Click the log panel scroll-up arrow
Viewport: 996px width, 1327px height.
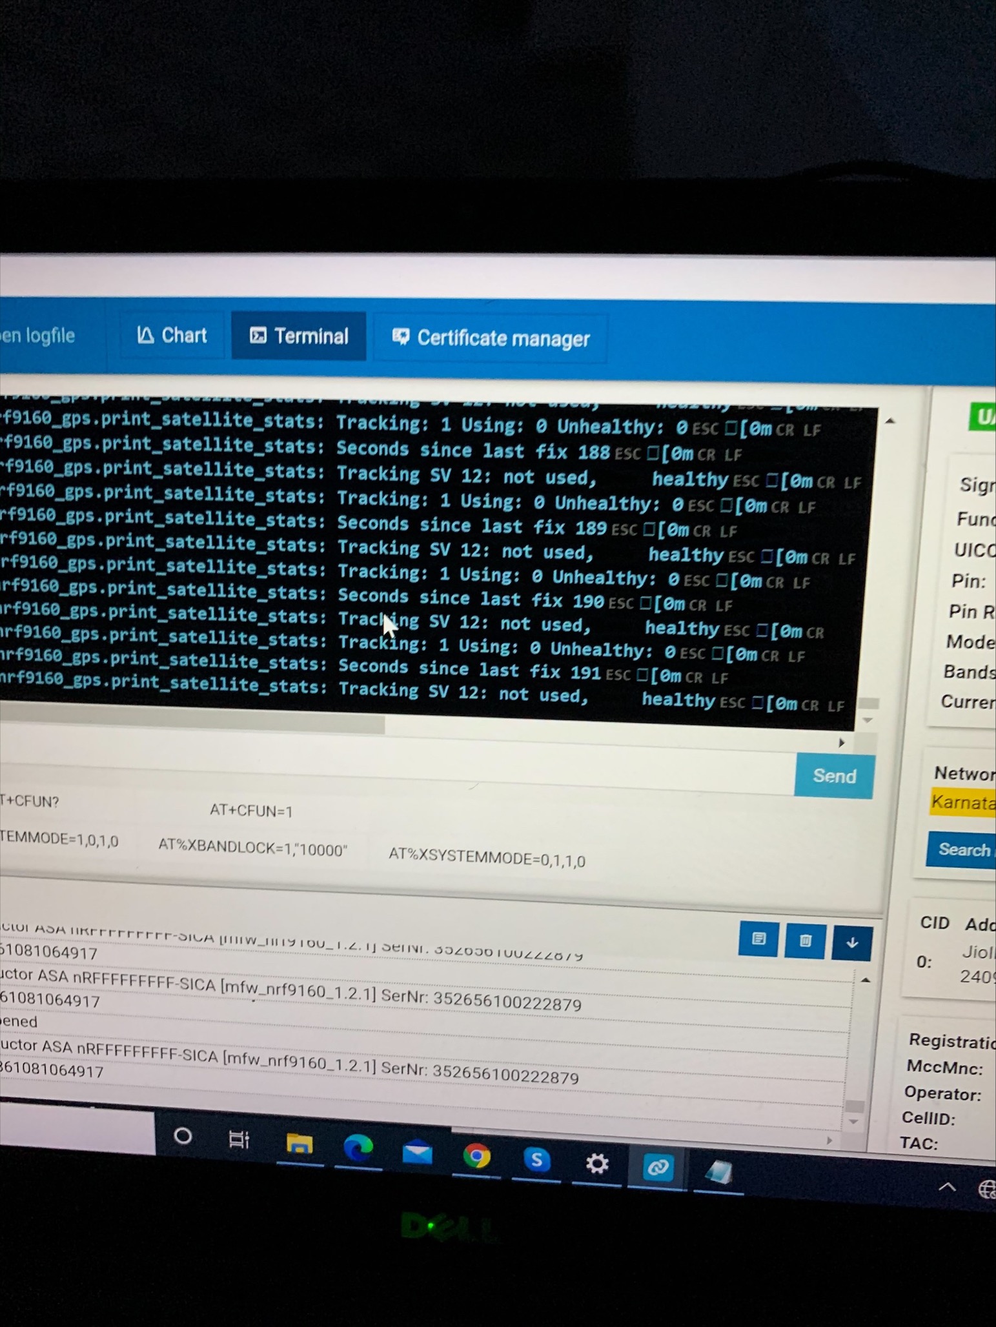pos(866,980)
